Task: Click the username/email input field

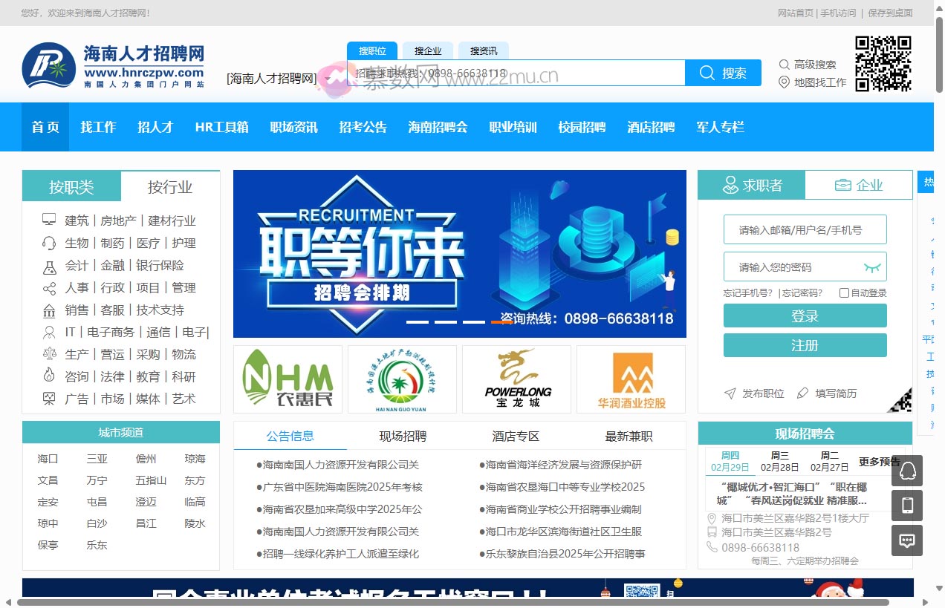Action: click(805, 229)
